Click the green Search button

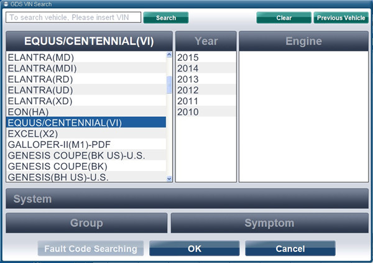coord(166,17)
